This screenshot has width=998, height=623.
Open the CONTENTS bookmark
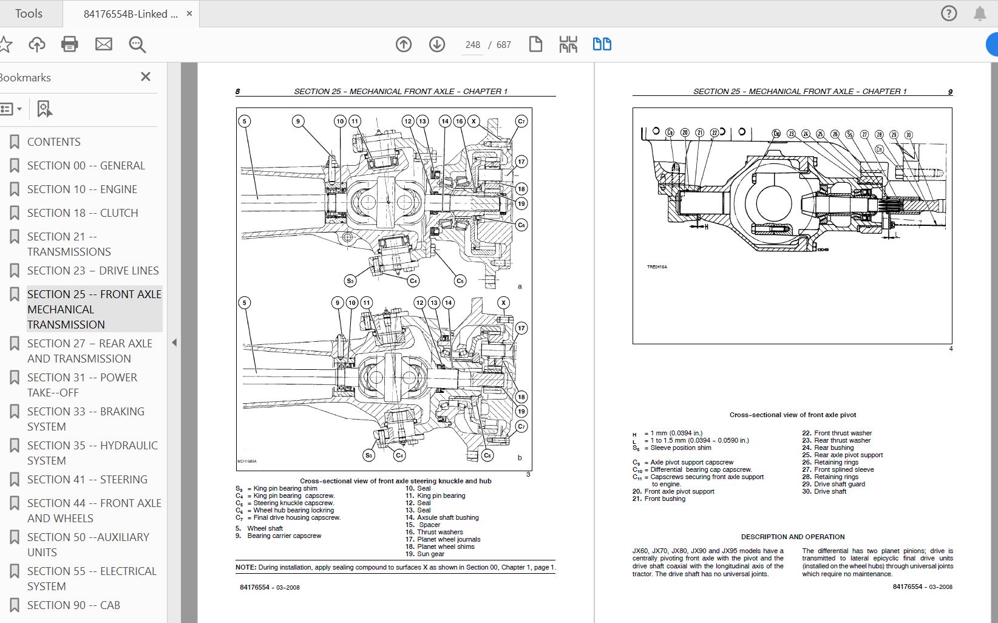coord(53,141)
